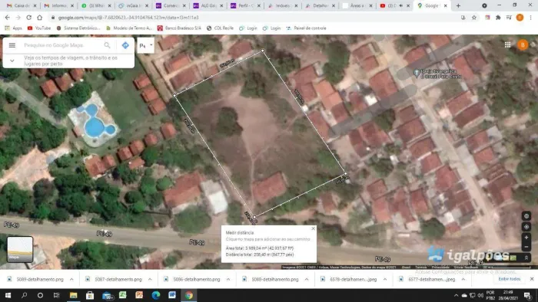Open the Windows notification center
Image resolution: width=538 pixels, height=302 pixels.
(527, 295)
